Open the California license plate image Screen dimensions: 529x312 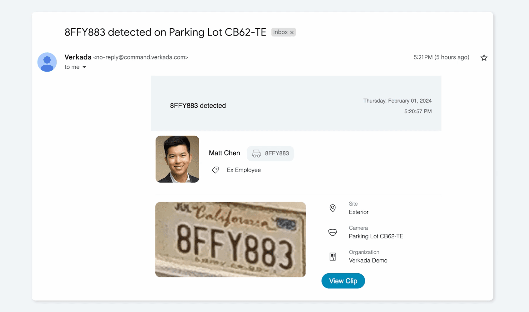tap(230, 239)
